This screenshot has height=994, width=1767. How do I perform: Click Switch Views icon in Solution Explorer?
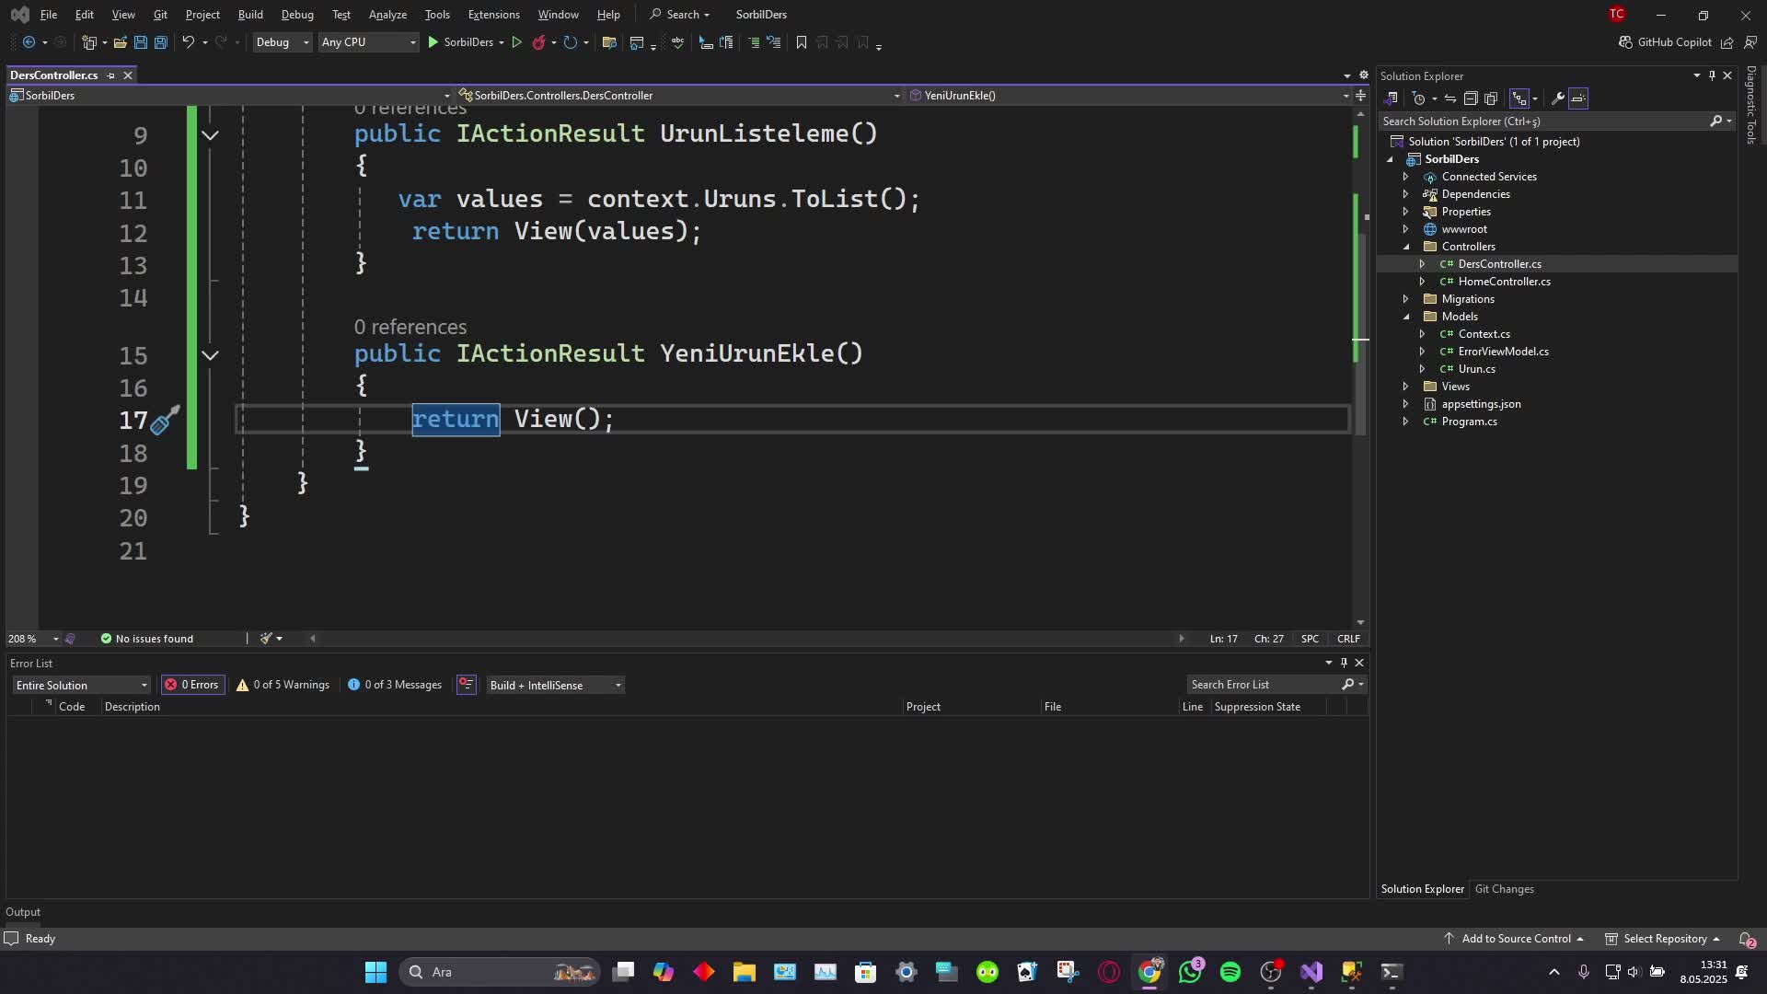[1392, 98]
